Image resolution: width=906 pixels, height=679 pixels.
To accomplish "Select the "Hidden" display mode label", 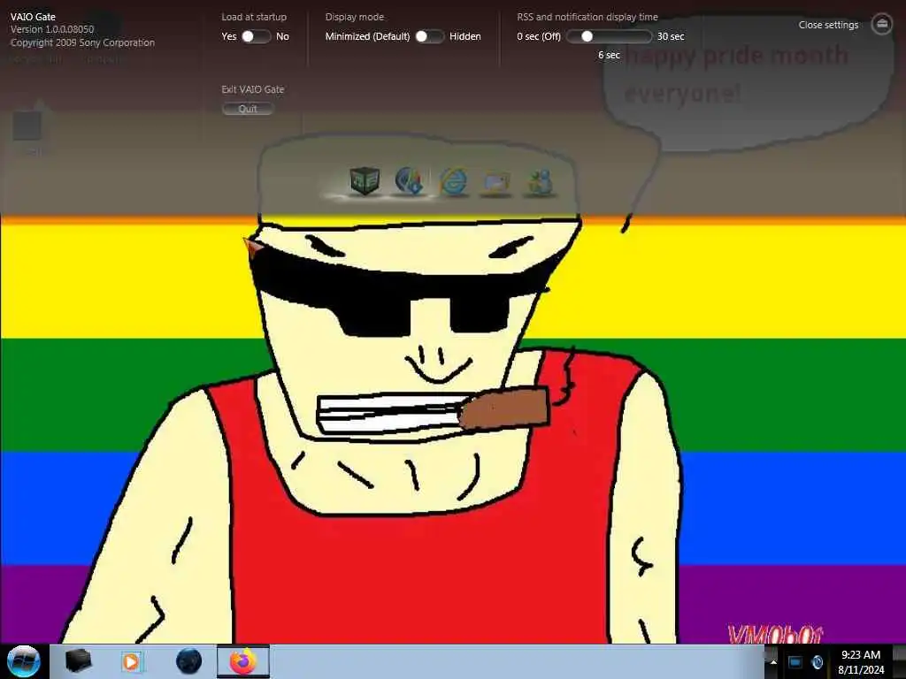I will [465, 36].
